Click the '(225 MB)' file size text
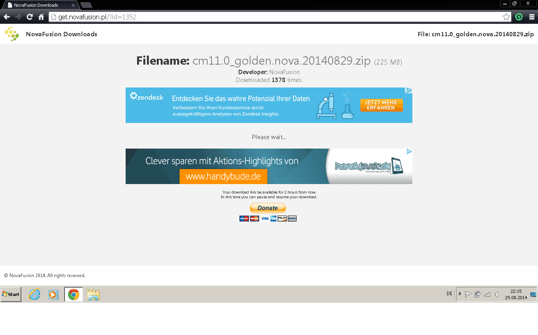Image resolution: width=538 pixels, height=335 pixels. click(388, 62)
